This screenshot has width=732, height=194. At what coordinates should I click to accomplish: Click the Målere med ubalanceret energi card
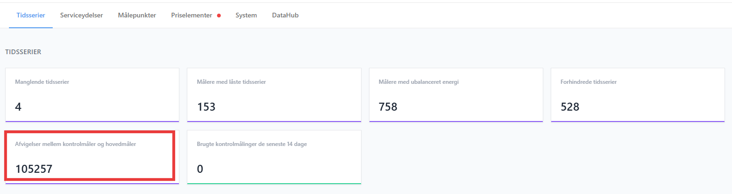tap(456, 95)
